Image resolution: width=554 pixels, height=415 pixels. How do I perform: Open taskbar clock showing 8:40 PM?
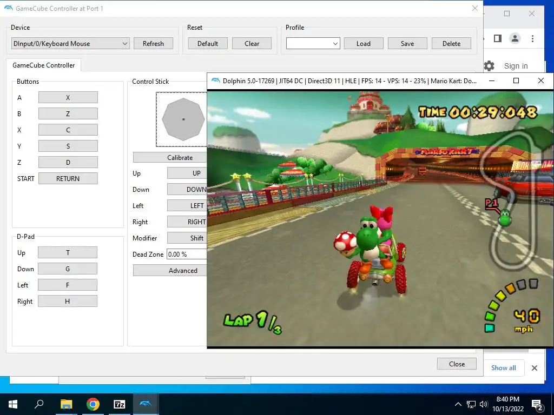[x=507, y=404]
